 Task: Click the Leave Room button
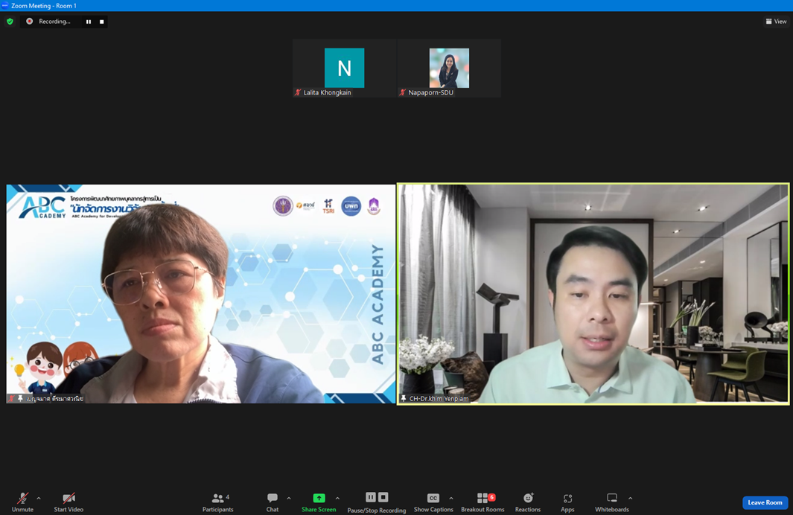tap(765, 502)
